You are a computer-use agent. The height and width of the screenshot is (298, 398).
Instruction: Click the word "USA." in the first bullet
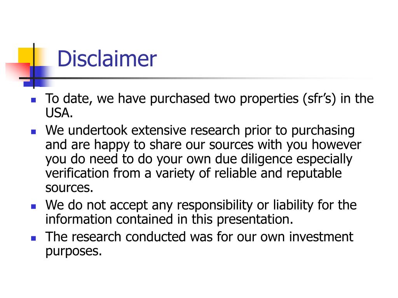point(59,113)
